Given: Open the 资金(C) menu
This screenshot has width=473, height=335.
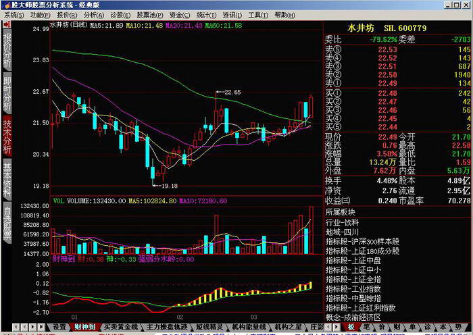Looking at the screenshot, I should (x=180, y=15).
